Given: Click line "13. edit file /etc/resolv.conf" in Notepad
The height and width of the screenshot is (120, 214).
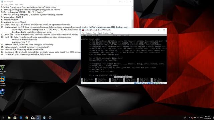Looking at the screenshot, I should click(36, 37).
